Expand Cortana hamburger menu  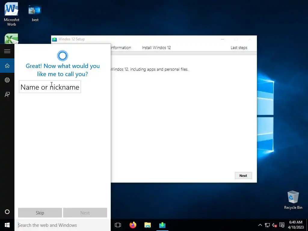[7, 51]
